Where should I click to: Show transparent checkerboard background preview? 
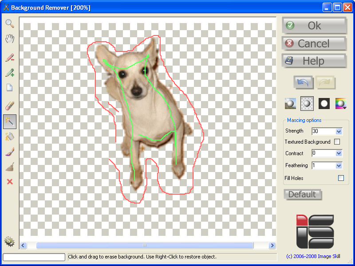[x=307, y=104]
